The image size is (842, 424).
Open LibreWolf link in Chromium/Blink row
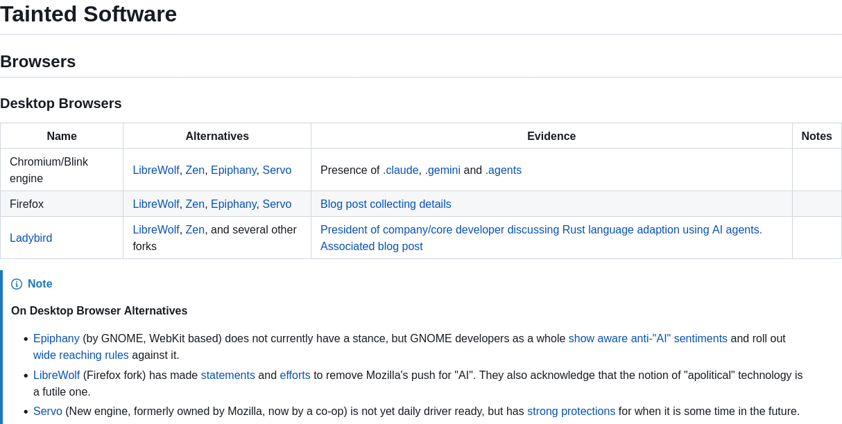pos(156,170)
